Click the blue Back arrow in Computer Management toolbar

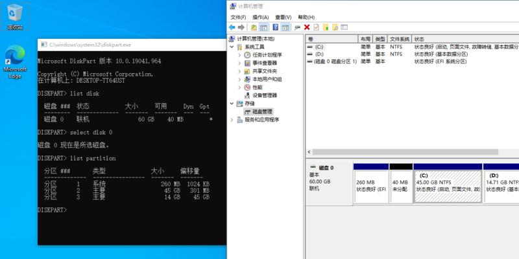[x=232, y=27]
